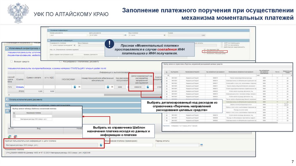
Task: Select Накладные расходы ОХЗ radio in template dialog
Action: pos(14,119)
